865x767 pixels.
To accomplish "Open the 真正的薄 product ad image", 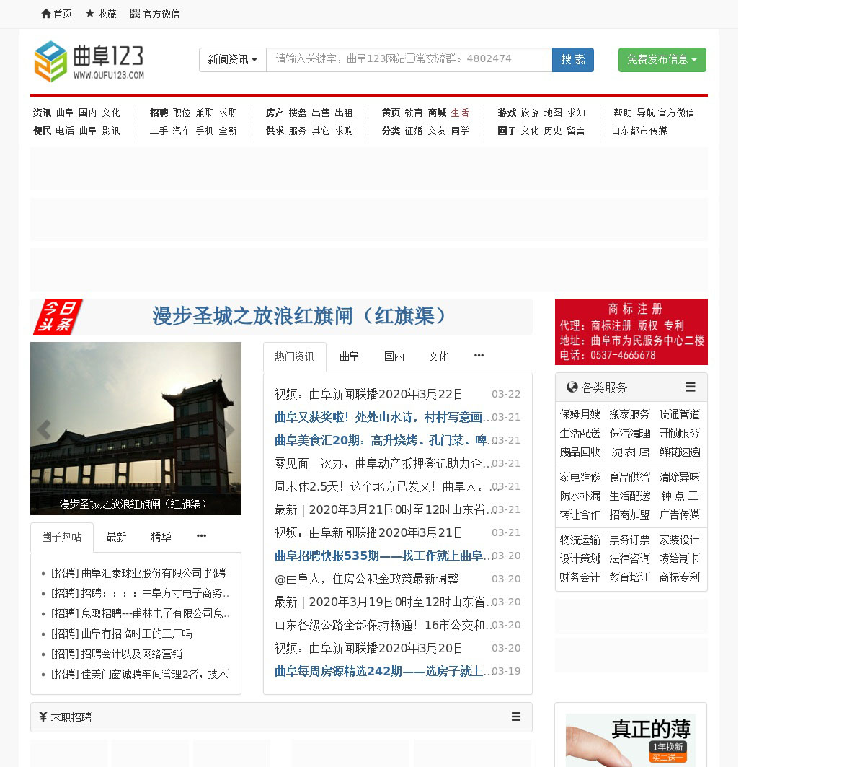I will pyautogui.click(x=631, y=740).
